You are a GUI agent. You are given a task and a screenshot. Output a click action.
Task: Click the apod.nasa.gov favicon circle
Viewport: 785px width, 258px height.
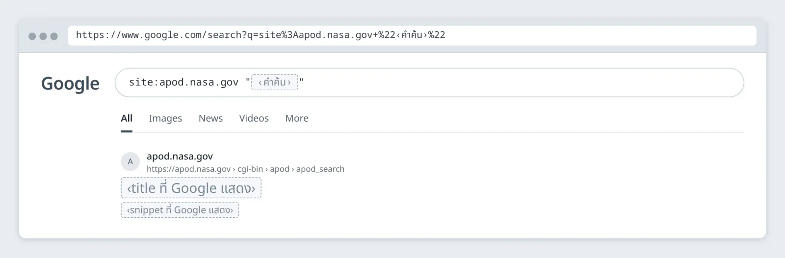pos(130,161)
